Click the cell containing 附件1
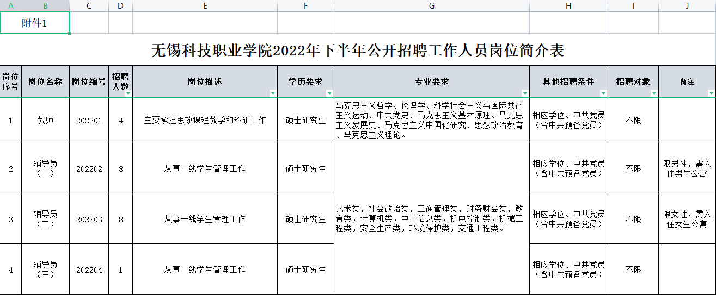The height and width of the screenshot is (295, 716). 35,23
